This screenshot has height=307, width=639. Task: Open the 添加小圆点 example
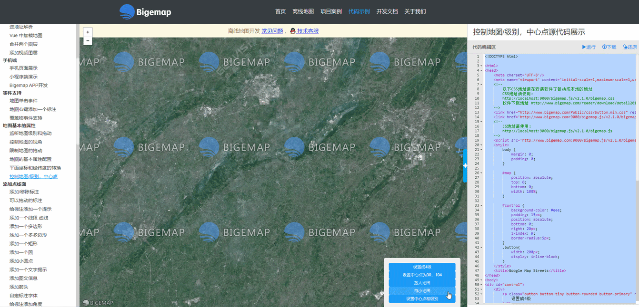click(x=21, y=261)
